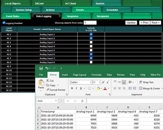
Task: Open the underline style dropdown arrow
Action: pos(84,88)
